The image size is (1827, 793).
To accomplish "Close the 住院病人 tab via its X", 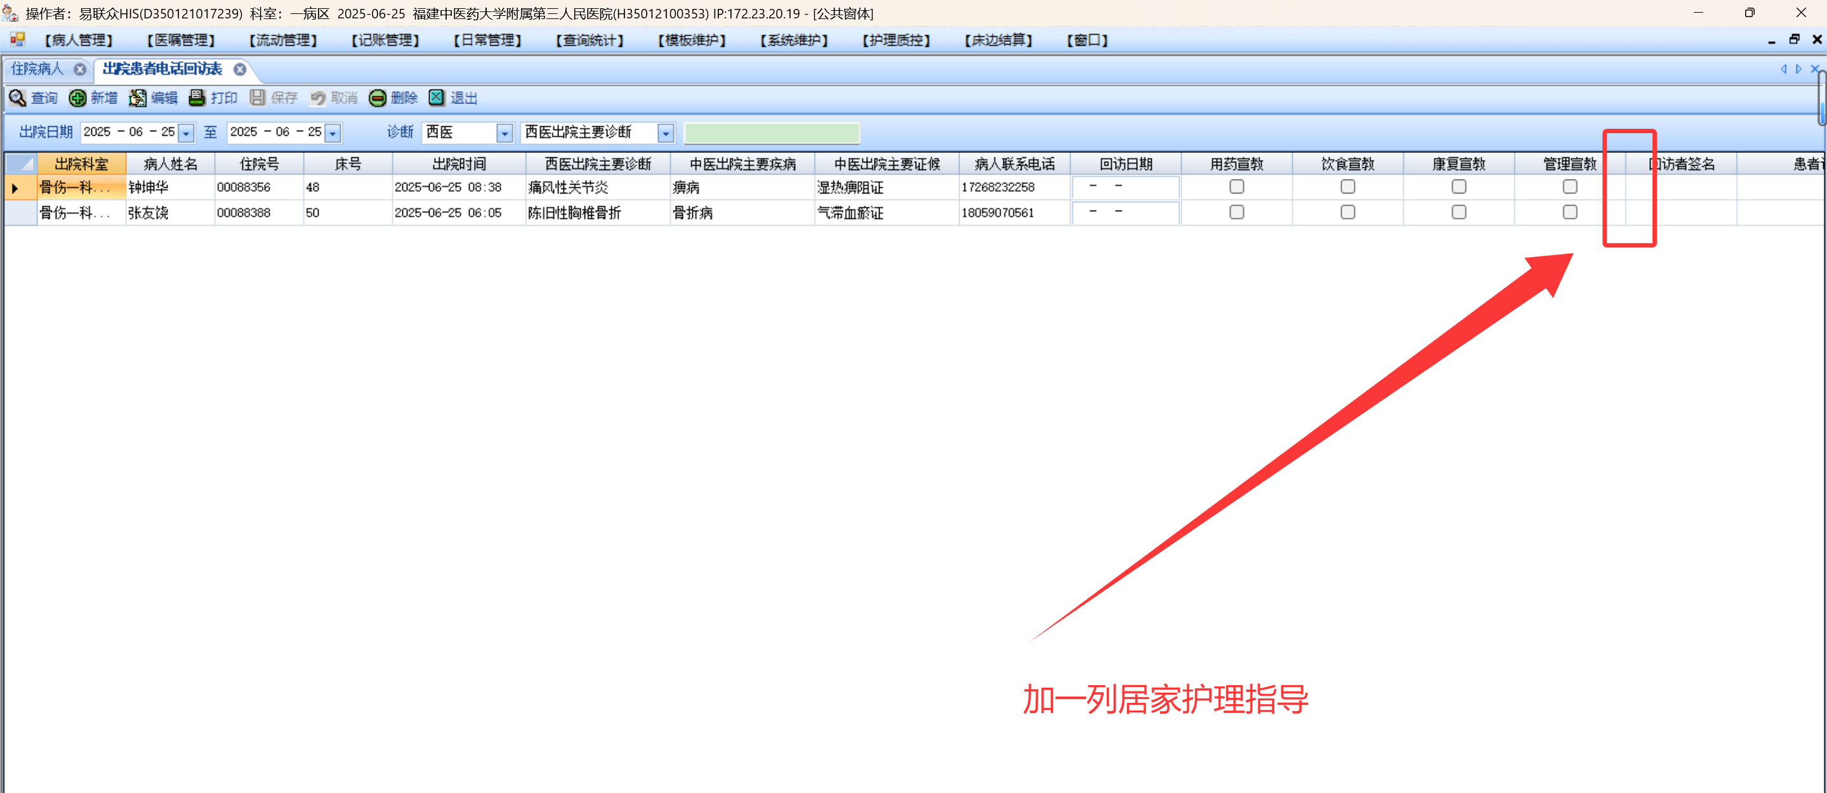I will [x=80, y=69].
